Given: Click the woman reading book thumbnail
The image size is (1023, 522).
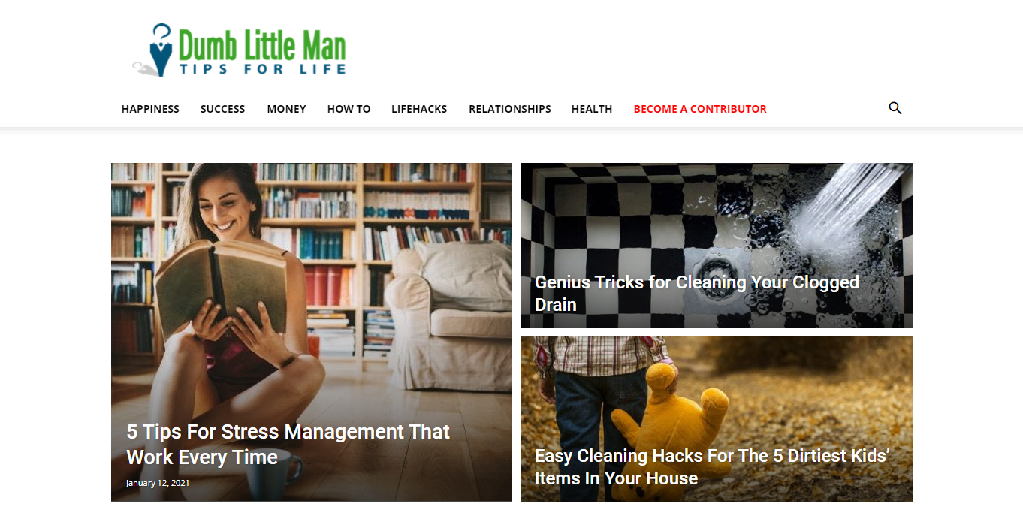Looking at the screenshot, I should (312, 332).
